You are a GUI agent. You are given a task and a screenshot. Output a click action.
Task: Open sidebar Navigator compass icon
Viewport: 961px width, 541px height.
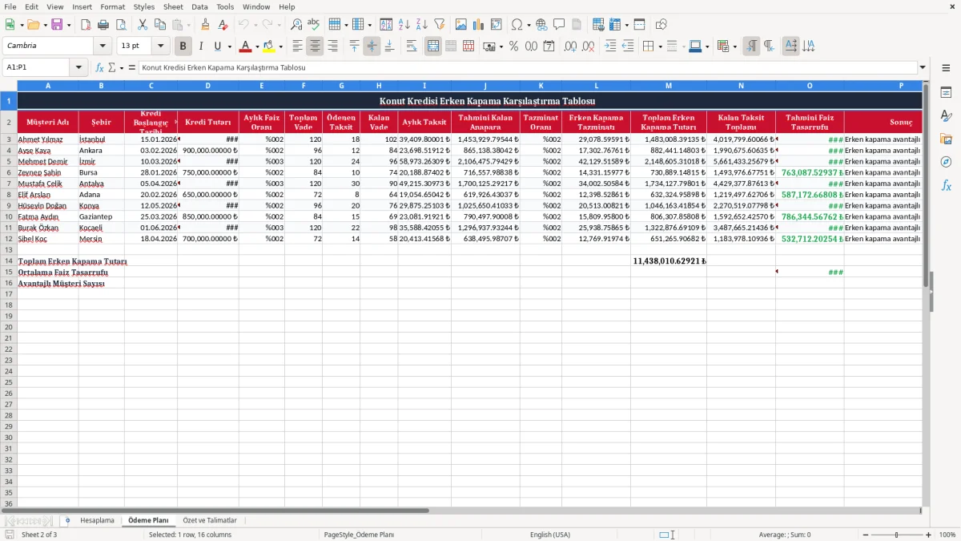coord(946,162)
